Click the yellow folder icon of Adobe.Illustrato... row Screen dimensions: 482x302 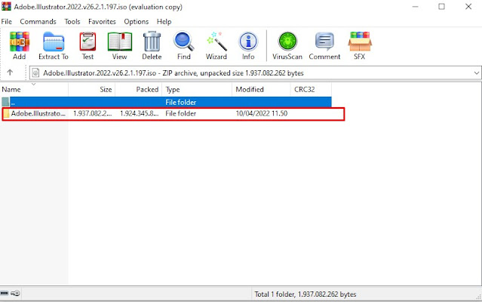(6, 113)
